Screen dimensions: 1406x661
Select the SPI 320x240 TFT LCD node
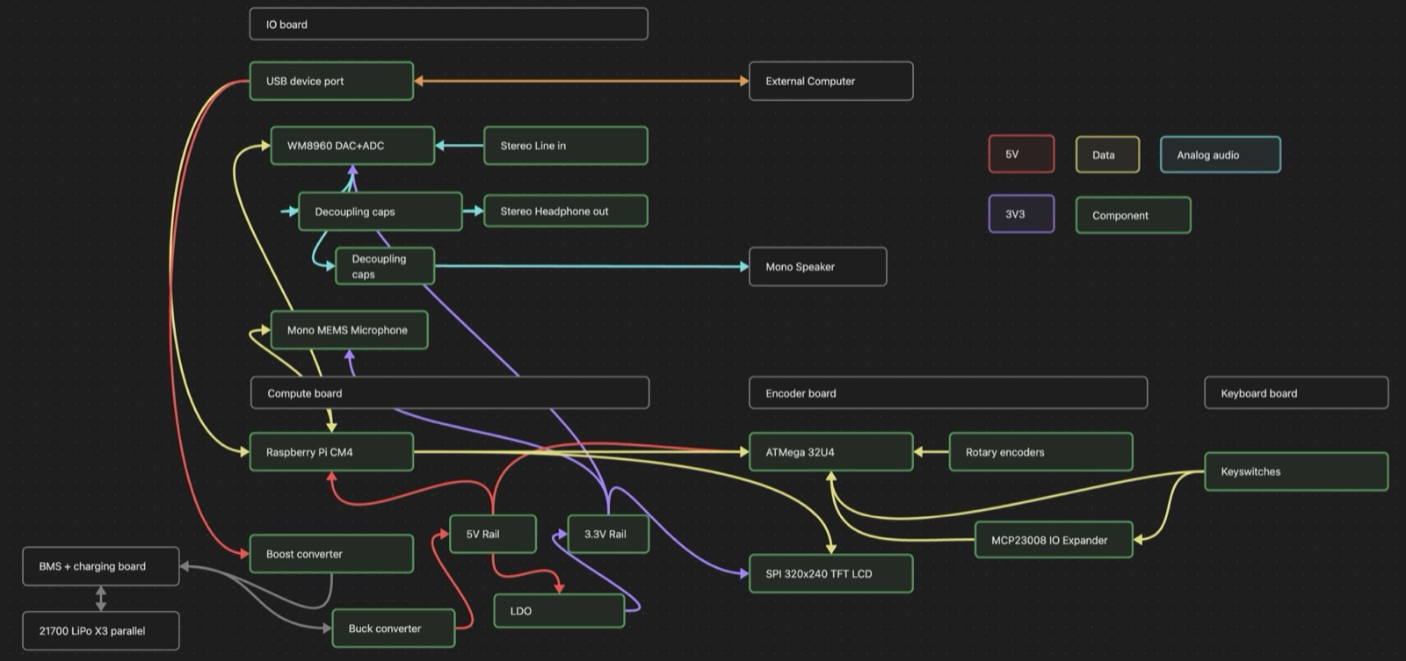pos(830,574)
